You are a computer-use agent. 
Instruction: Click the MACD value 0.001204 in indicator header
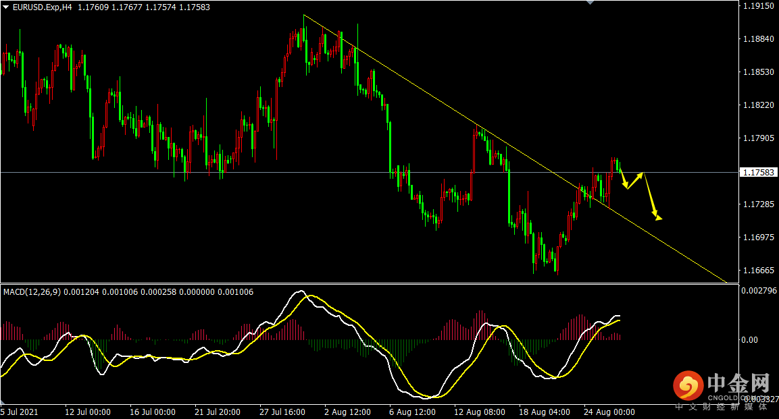coord(82,292)
